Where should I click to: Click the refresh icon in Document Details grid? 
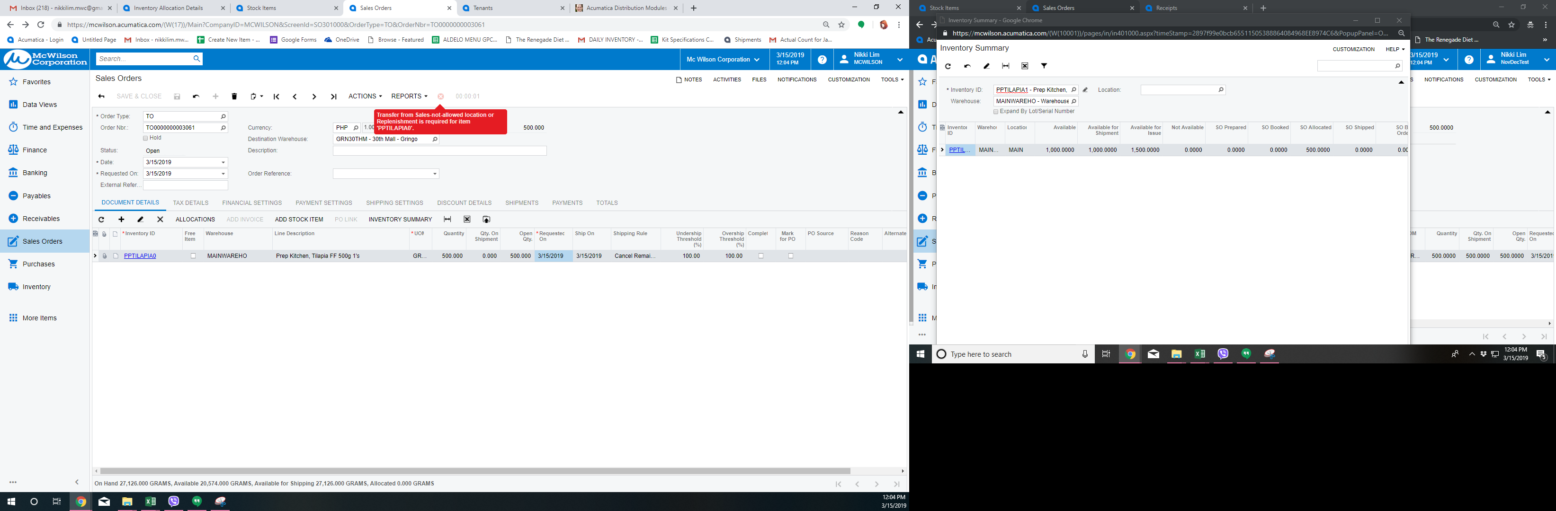point(101,220)
